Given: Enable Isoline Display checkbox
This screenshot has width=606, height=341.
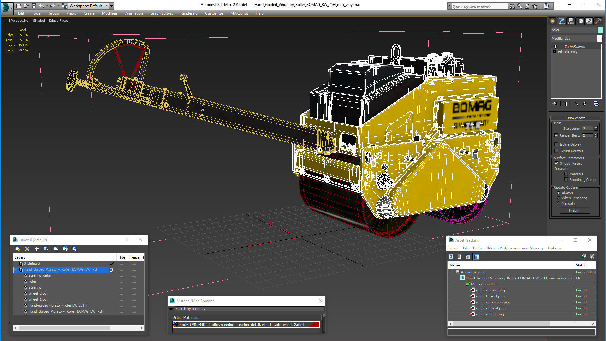Looking at the screenshot, I should pos(556,144).
